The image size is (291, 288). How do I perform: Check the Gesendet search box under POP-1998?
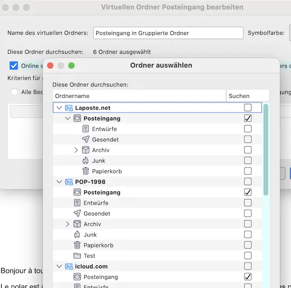click(x=248, y=213)
